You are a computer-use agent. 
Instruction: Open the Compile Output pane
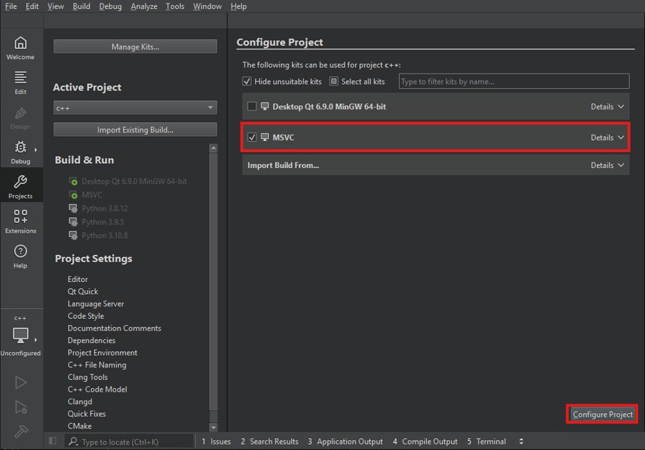click(425, 442)
